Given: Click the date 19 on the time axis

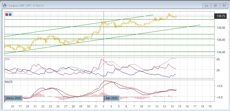Looking at the screenshot, I should point(210,106).
